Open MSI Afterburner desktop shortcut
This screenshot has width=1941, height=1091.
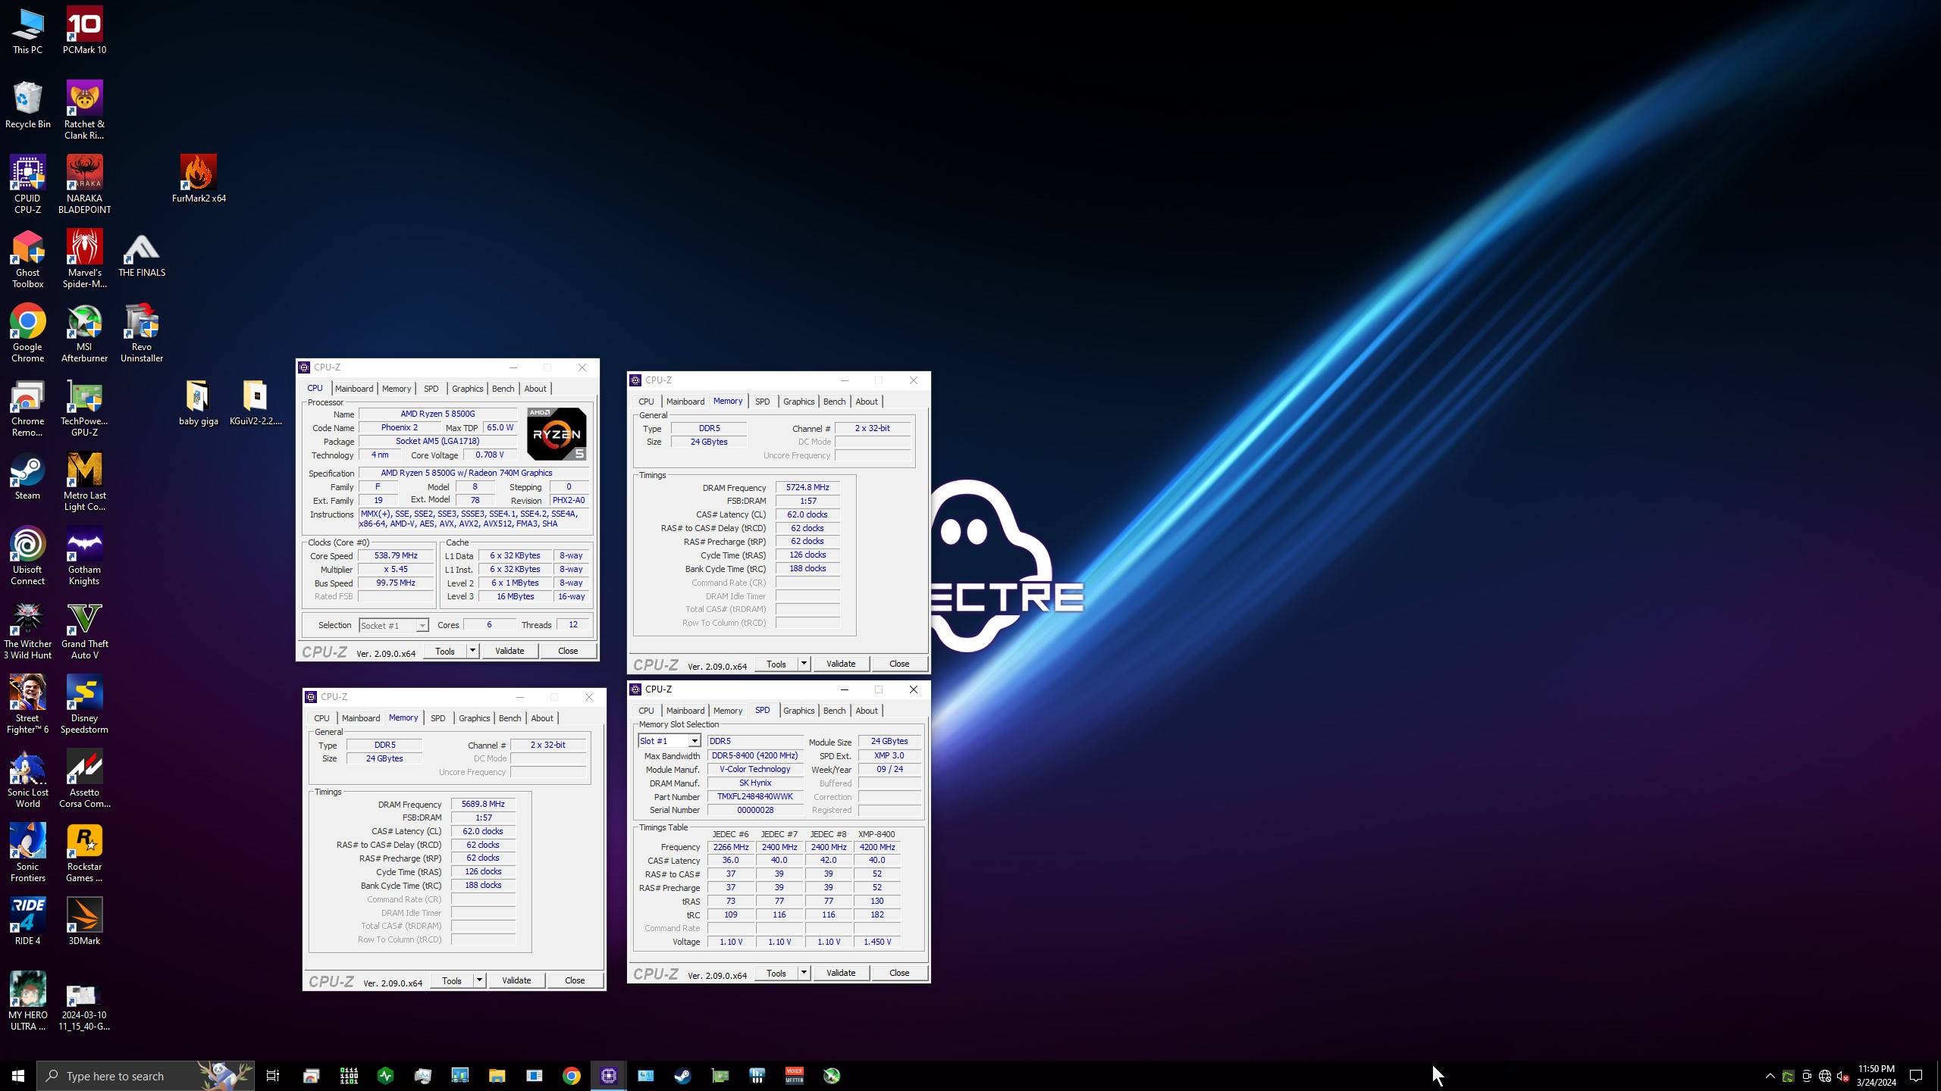84,333
